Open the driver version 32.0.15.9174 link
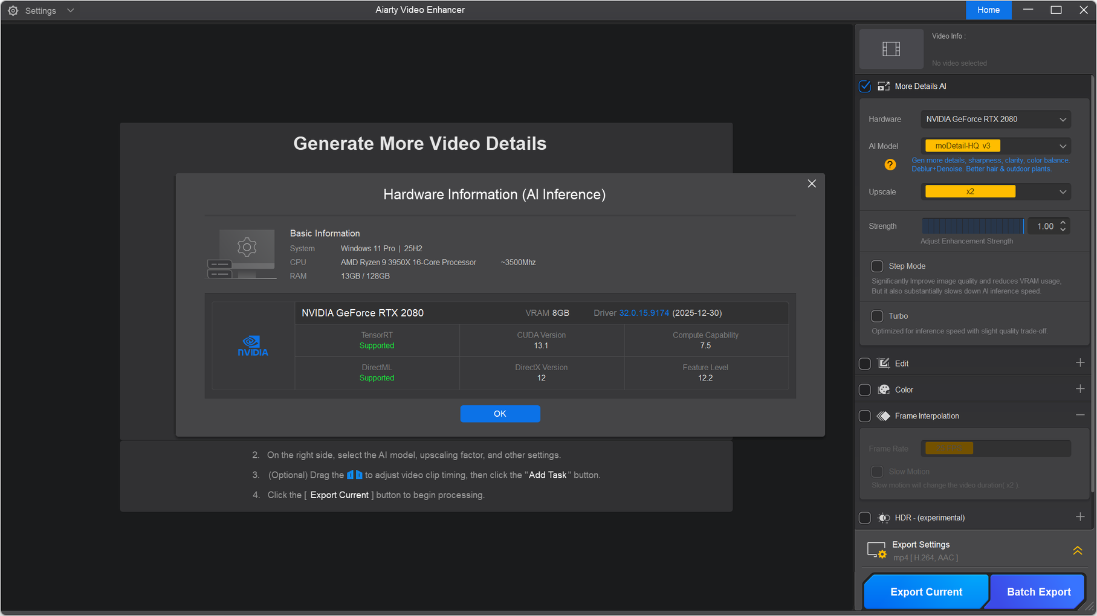The image size is (1097, 616). 644,313
